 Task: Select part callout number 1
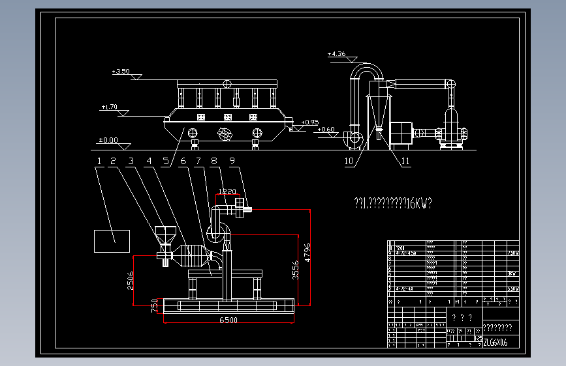point(99,161)
